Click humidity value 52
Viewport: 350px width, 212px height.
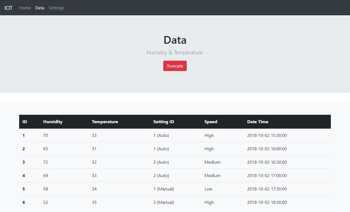tap(46, 202)
